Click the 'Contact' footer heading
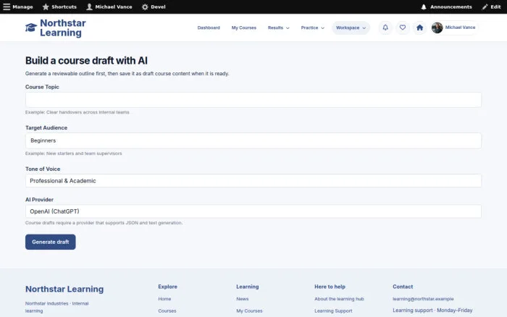This screenshot has width=507, height=317. coord(403,287)
